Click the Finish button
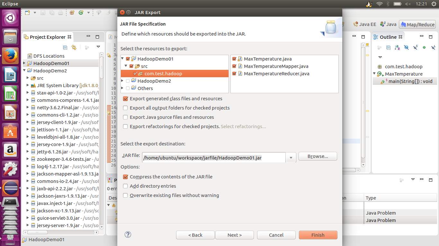The height and width of the screenshot is (246, 439). 318,235
